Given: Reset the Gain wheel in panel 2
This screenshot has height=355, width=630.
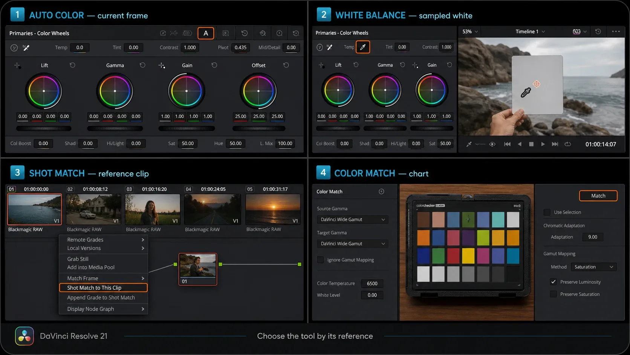Looking at the screenshot, I should pyautogui.click(x=450, y=65).
